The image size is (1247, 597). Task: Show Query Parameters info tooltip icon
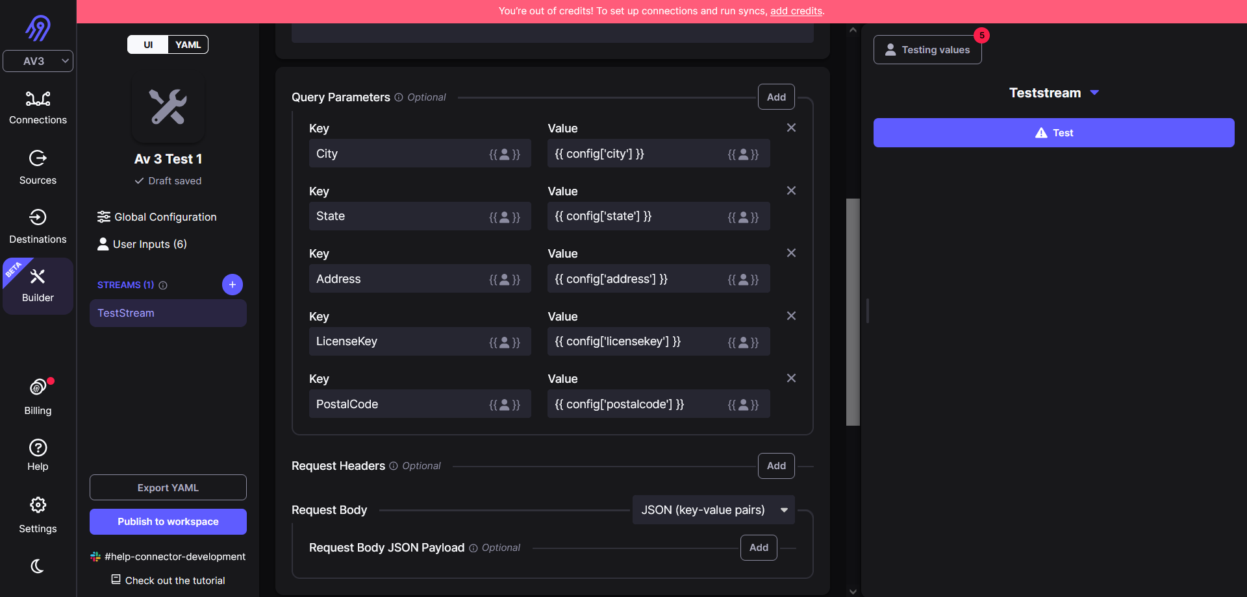[399, 97]
